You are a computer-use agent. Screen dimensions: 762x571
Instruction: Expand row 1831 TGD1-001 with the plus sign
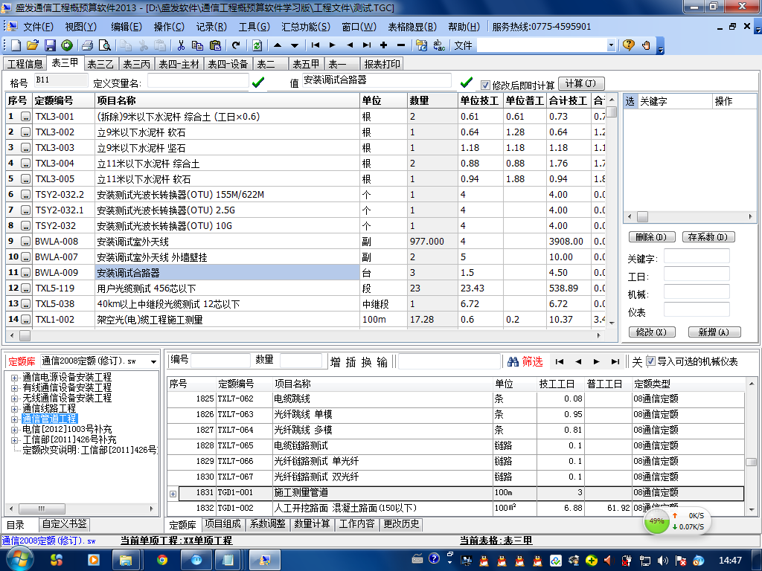pos(173,493)
